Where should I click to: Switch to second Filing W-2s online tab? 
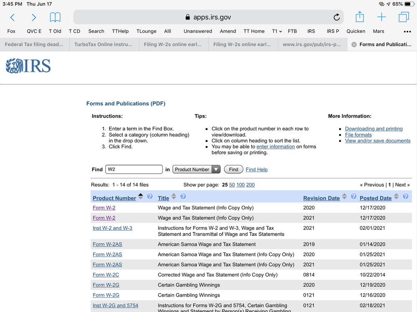coord(243,44)
